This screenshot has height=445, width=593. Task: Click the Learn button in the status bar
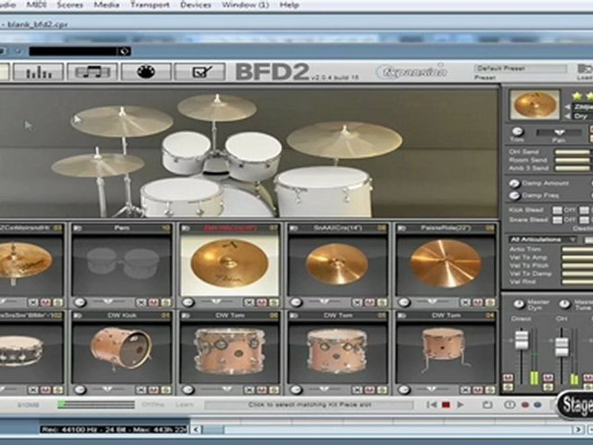[184, 404]
